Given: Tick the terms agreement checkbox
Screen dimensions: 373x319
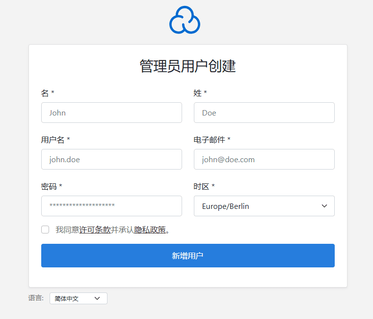Looking at the screenshot, I should 45,230.
